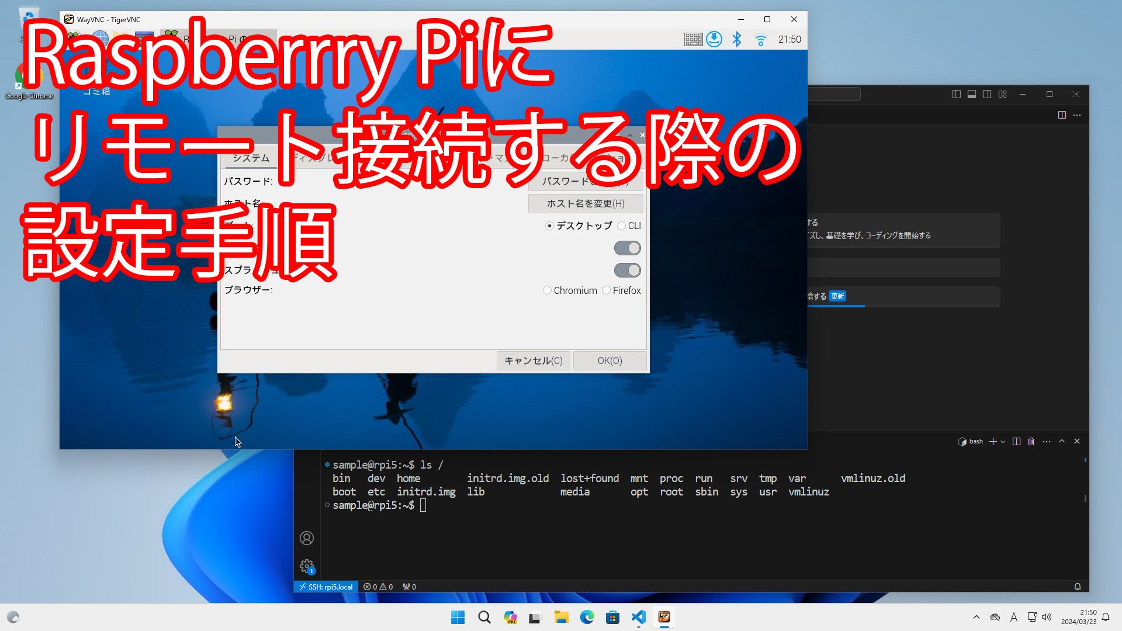Switch to the システム tab

pyautogui.click(x=251, y=158)
